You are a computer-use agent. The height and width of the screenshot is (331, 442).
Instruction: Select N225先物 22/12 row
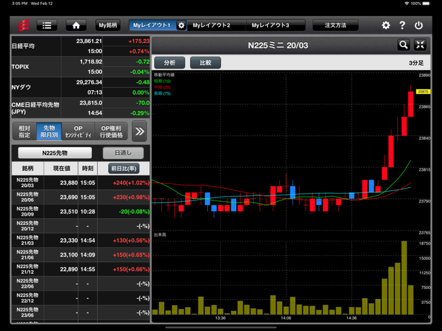(x=81, y=298)
